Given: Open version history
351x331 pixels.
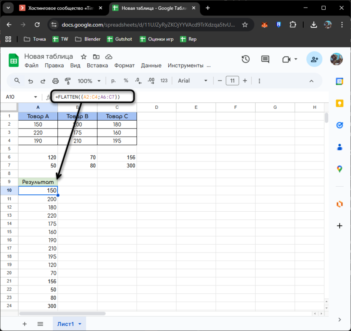Looking at the screenshot, I should [246, 59].
